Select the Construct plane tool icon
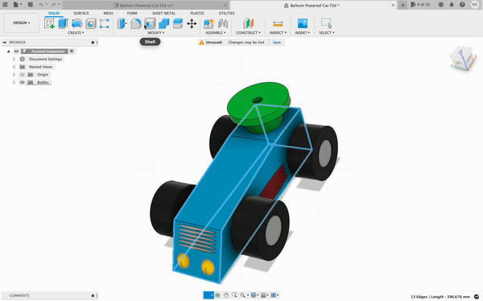 tap(248, 23)
